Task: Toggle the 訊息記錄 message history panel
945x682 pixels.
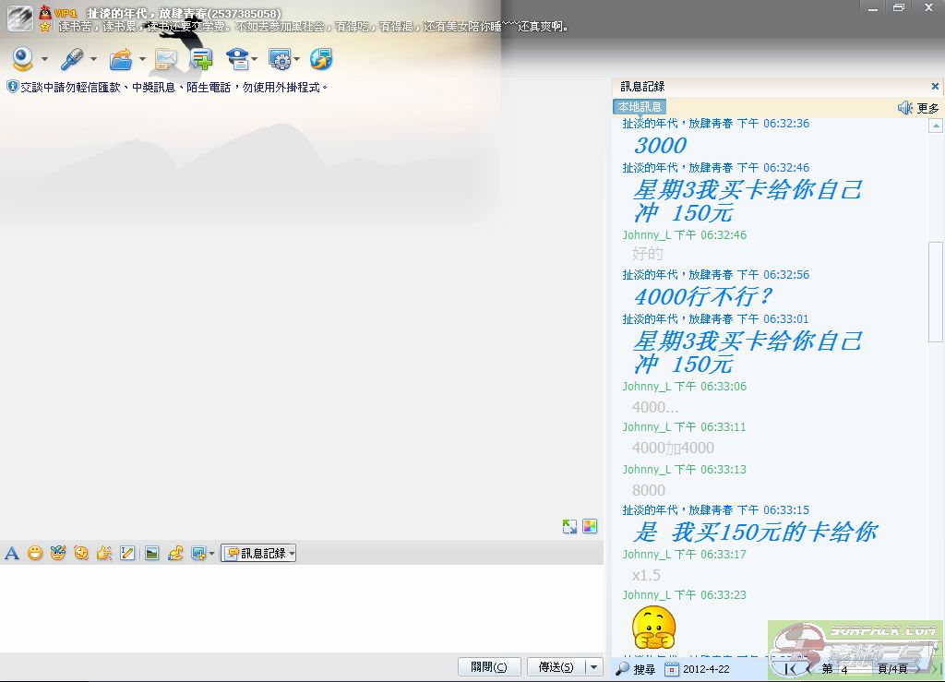Action: (257, 554)
